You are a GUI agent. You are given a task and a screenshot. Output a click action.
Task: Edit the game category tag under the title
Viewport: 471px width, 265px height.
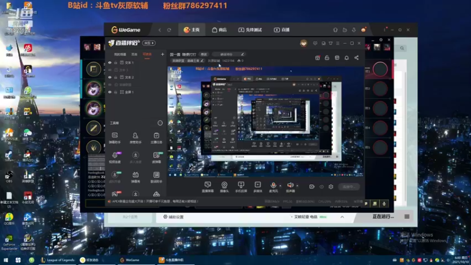tap(187, 61)
